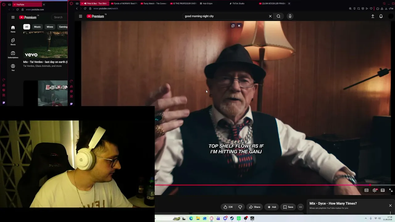The image size is (395, 222).
Task: Open the 'Mix - Tai Verdes - last day on earth' title
Action: [x=45, y=62]
